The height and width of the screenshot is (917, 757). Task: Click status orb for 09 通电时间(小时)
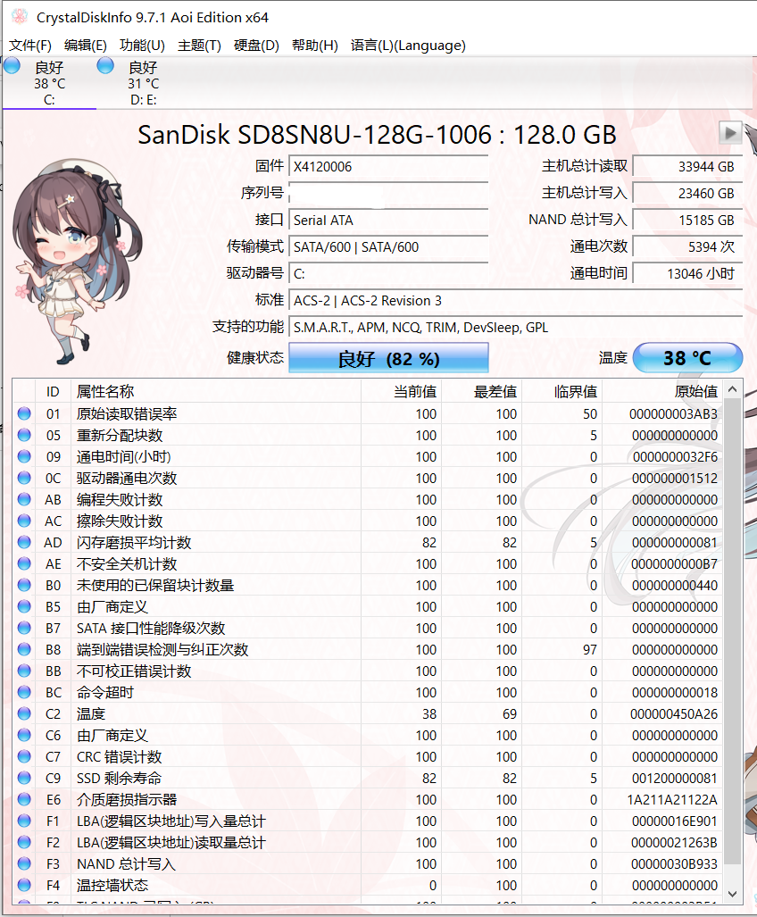[24, 456]
